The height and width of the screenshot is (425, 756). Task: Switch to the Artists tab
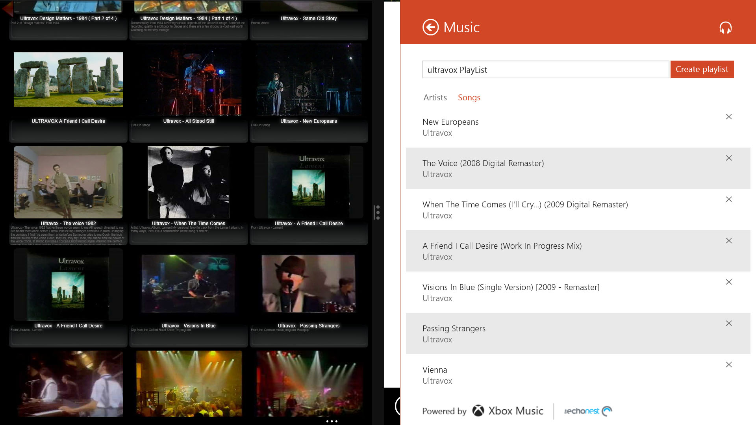(x=435, y=98)
